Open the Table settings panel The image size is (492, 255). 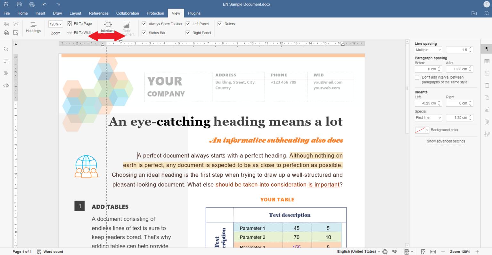click(x=487, y=61)
